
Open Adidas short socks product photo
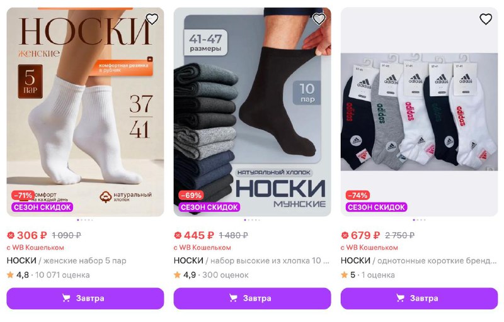(419, 112)
